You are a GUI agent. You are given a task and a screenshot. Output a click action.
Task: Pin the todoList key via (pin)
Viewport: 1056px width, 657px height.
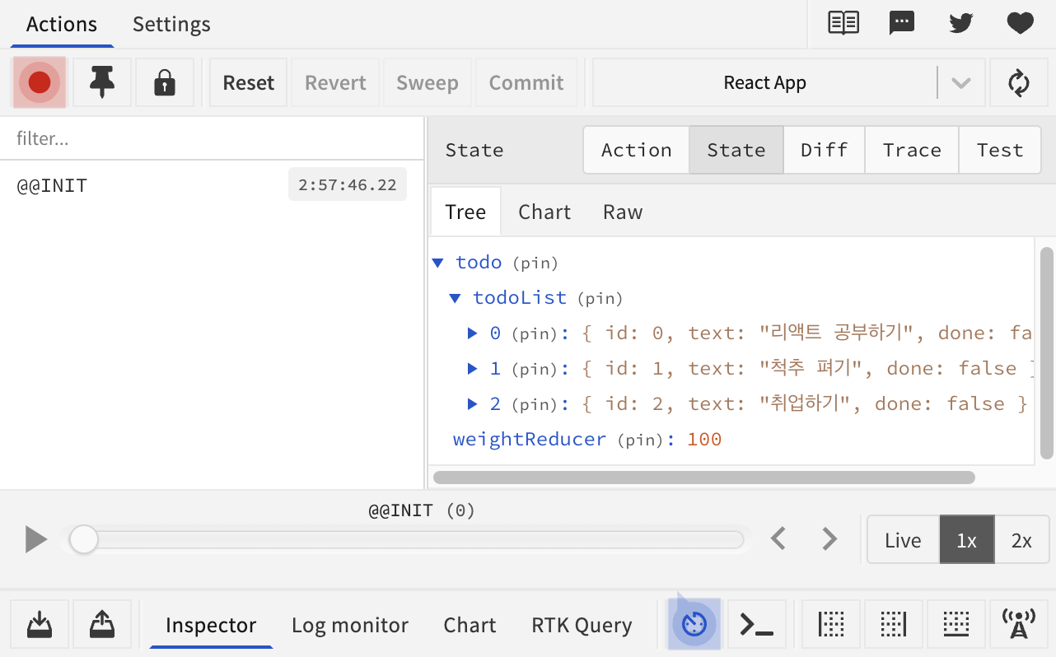pos(600,299)
